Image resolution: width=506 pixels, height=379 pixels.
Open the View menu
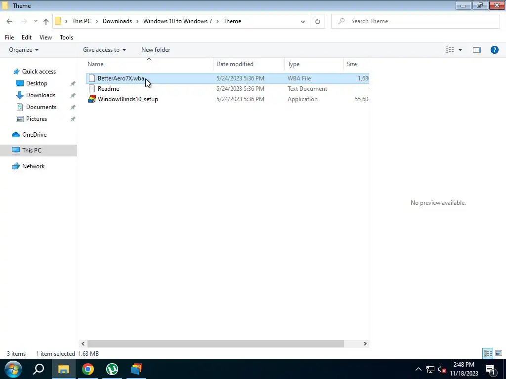pos(45,38)
